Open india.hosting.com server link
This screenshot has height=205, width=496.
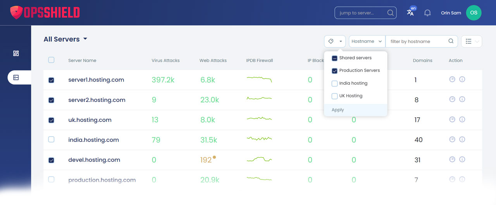pyautogui.click(x=93, y=140)
